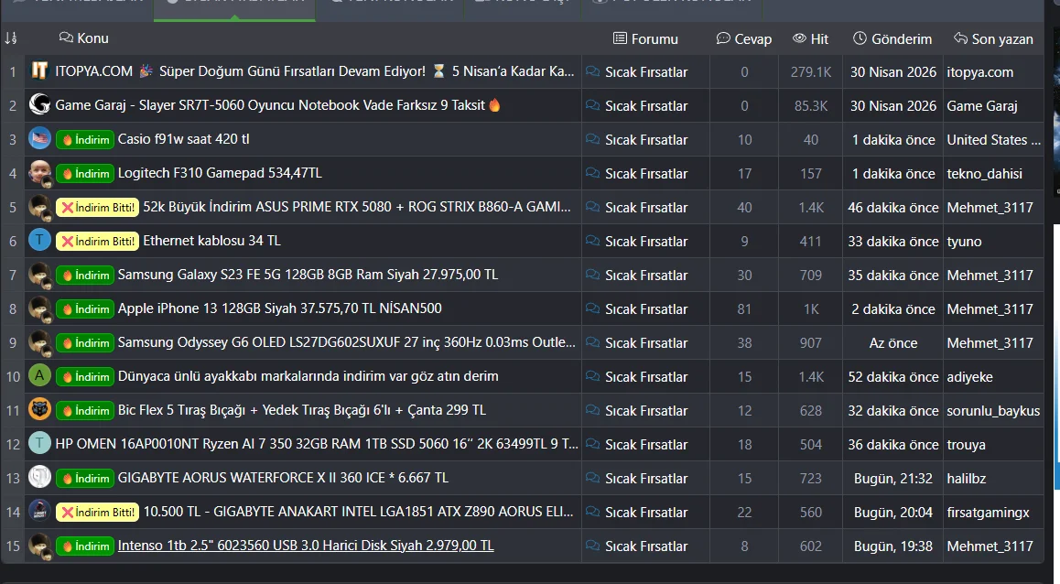Open the Game Garaj avatar logo
1060x584 pixels.
click(40, 104)
